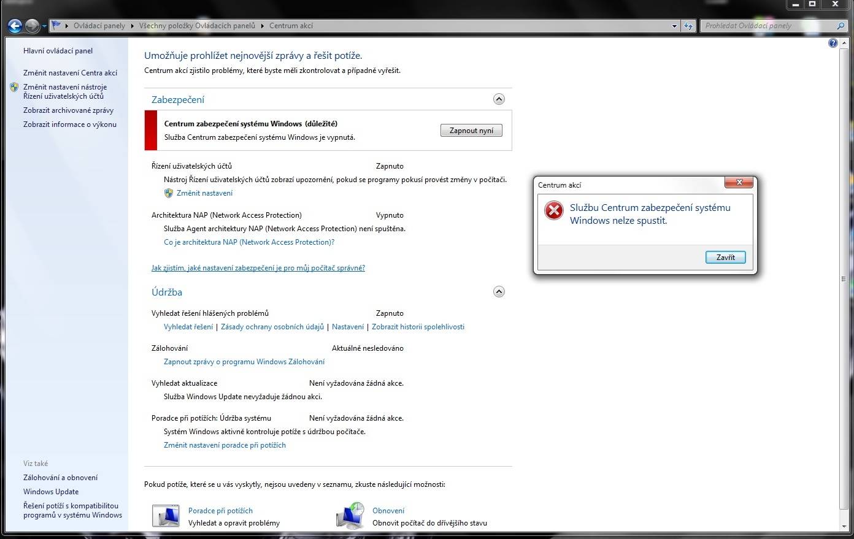This screenshot has width=854, height=539.
Task: Click 'Zavřít' in the Centrum akcí dialog
Action: coord(725,258)
